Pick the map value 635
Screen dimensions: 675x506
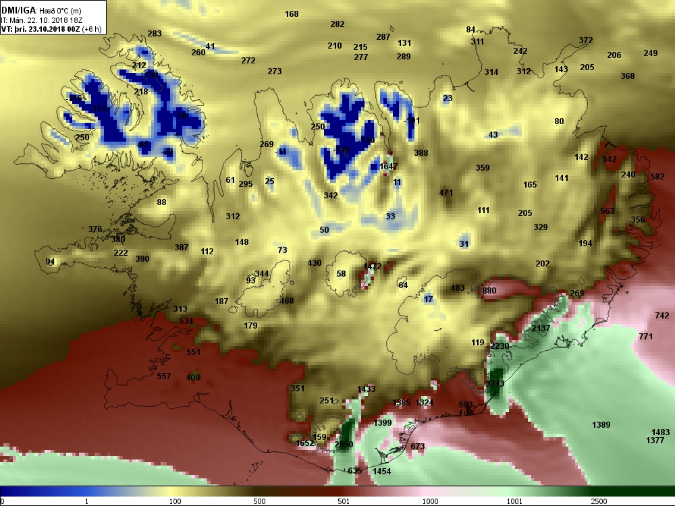[x=355, y=471]
